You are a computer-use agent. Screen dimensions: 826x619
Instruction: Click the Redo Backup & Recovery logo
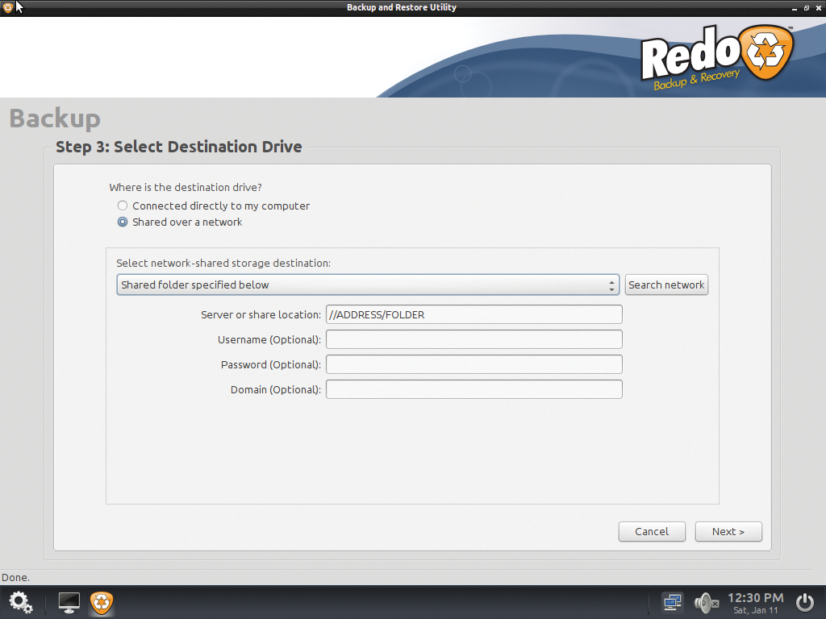click(716, 54)
